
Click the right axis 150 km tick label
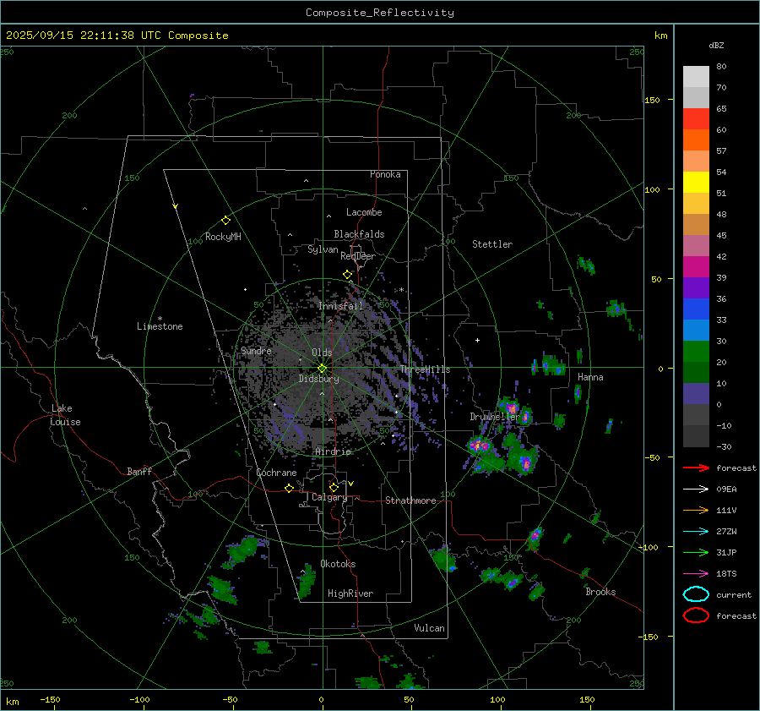point(653,100)
